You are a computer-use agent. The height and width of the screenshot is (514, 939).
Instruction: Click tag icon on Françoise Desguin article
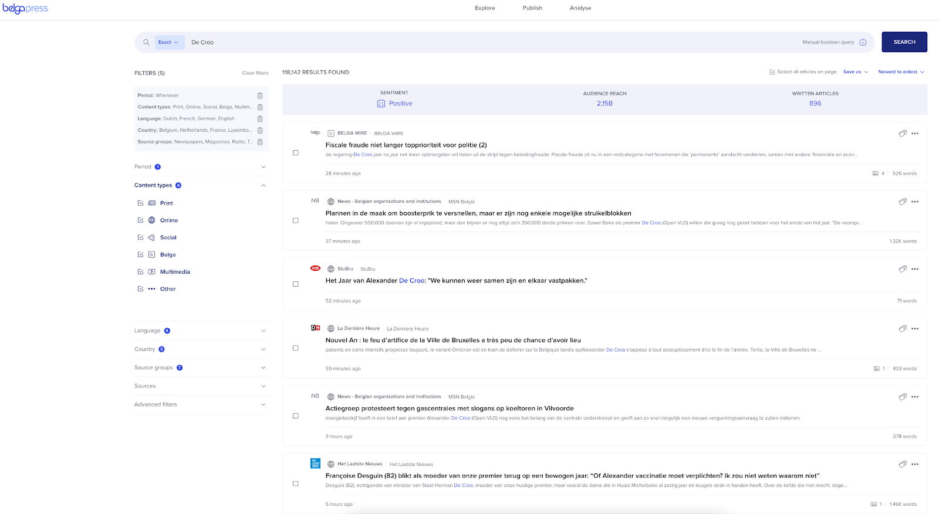[903, 464]
